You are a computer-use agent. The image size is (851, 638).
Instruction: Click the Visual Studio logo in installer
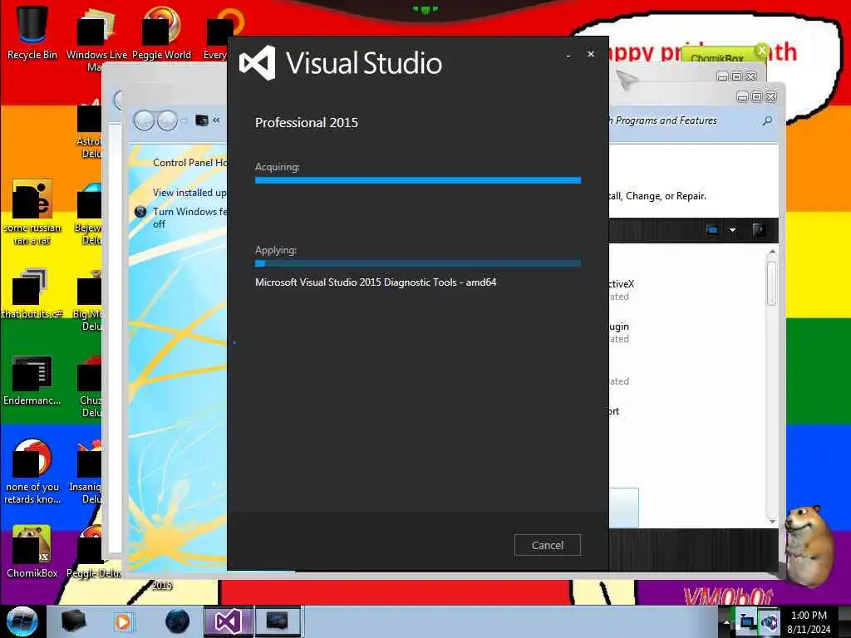click(x=258, y=63)
